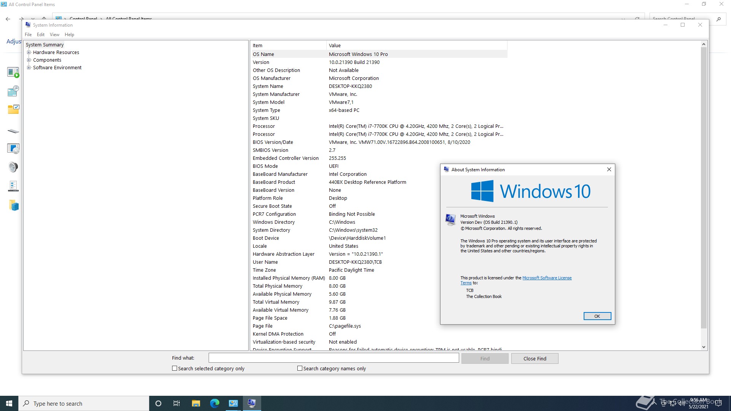731x411 pixels.
Task: Click the Find button
Action: pos(485,358)
